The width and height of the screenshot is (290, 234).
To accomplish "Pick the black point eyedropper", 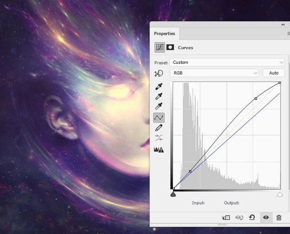I will 159,86.
